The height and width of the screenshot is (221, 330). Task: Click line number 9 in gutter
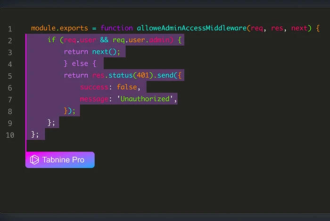[x=10, y=123]
